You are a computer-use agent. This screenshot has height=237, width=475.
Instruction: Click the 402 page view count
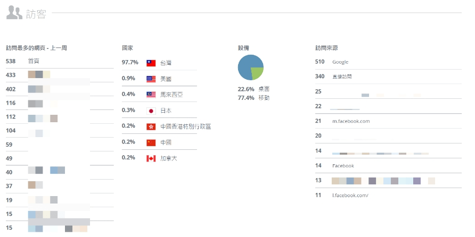tap(11, 89)
